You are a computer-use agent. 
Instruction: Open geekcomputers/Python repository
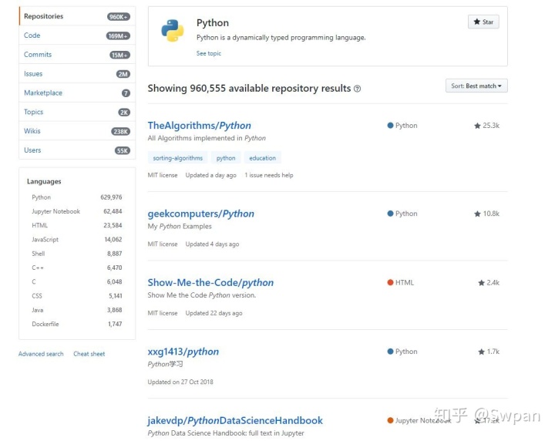coord(200,214)
